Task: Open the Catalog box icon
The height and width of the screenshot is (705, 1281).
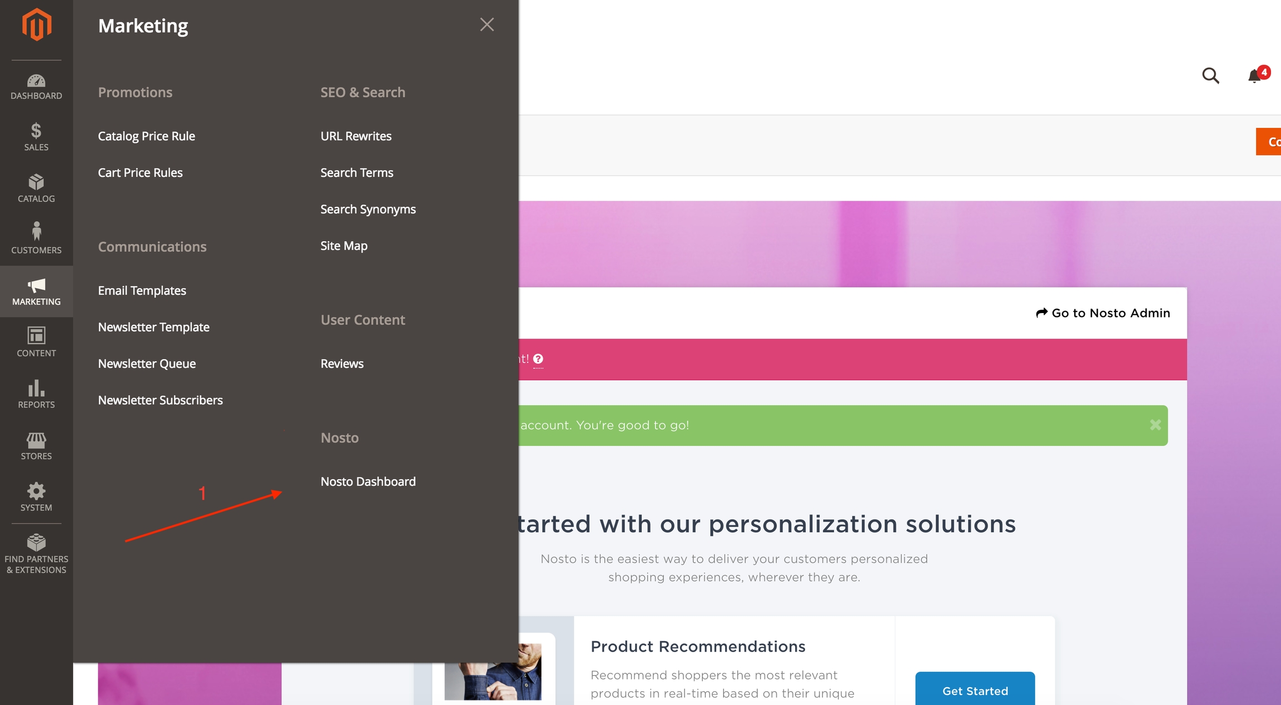Action: coord(36,182)
